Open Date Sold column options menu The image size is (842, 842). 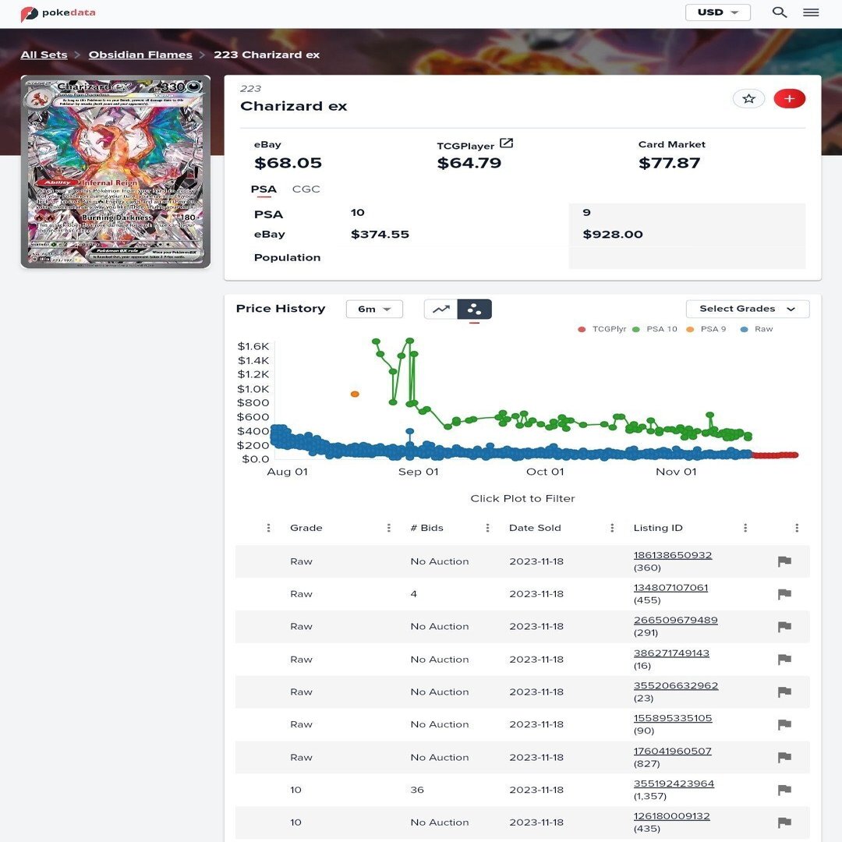612,528
